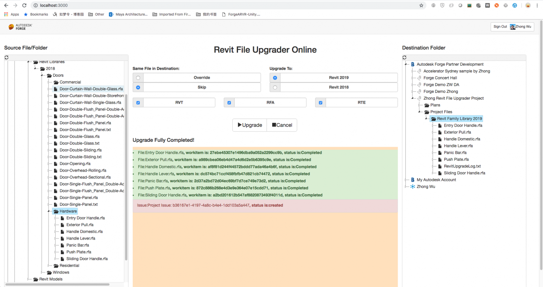The width and height of the screenshot is (543, 287).
Task: Click the Windows folder icon in source tree
Action: click(49, 272)
